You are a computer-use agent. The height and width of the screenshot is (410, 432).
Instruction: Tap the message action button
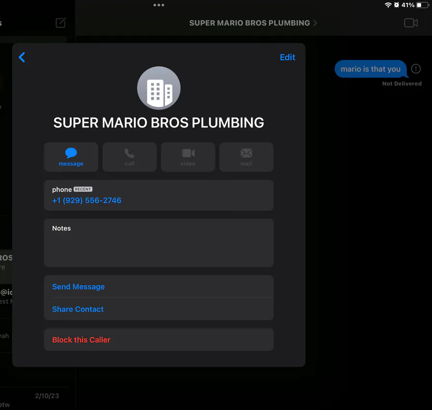pyautogui.click(x=71, y=157)
